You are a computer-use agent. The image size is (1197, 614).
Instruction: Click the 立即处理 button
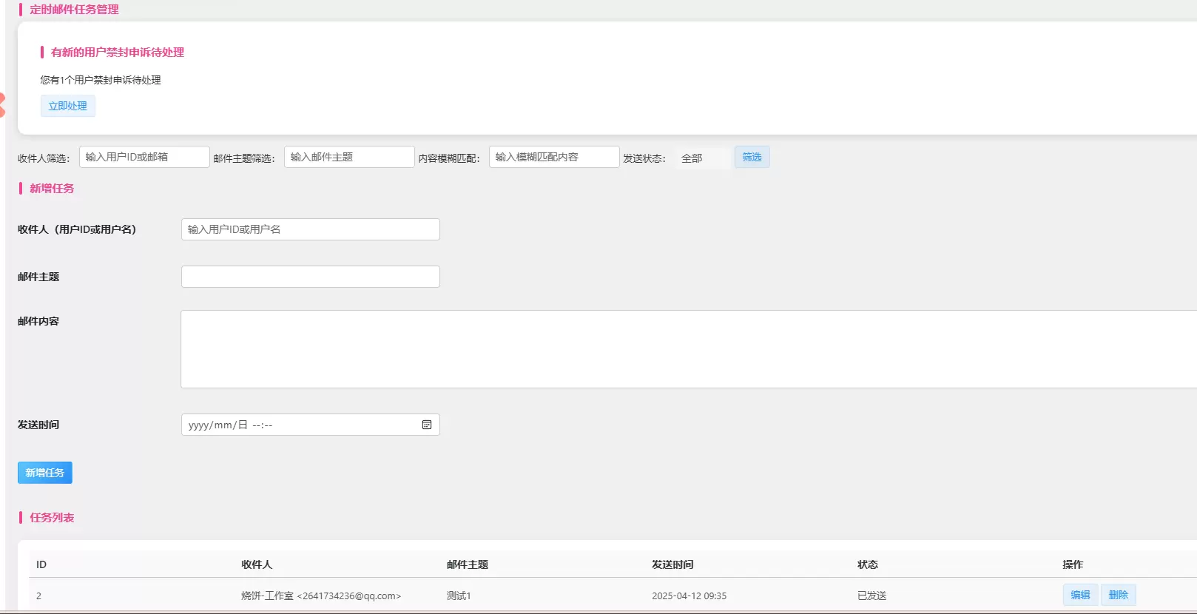(x=67, y=106)
